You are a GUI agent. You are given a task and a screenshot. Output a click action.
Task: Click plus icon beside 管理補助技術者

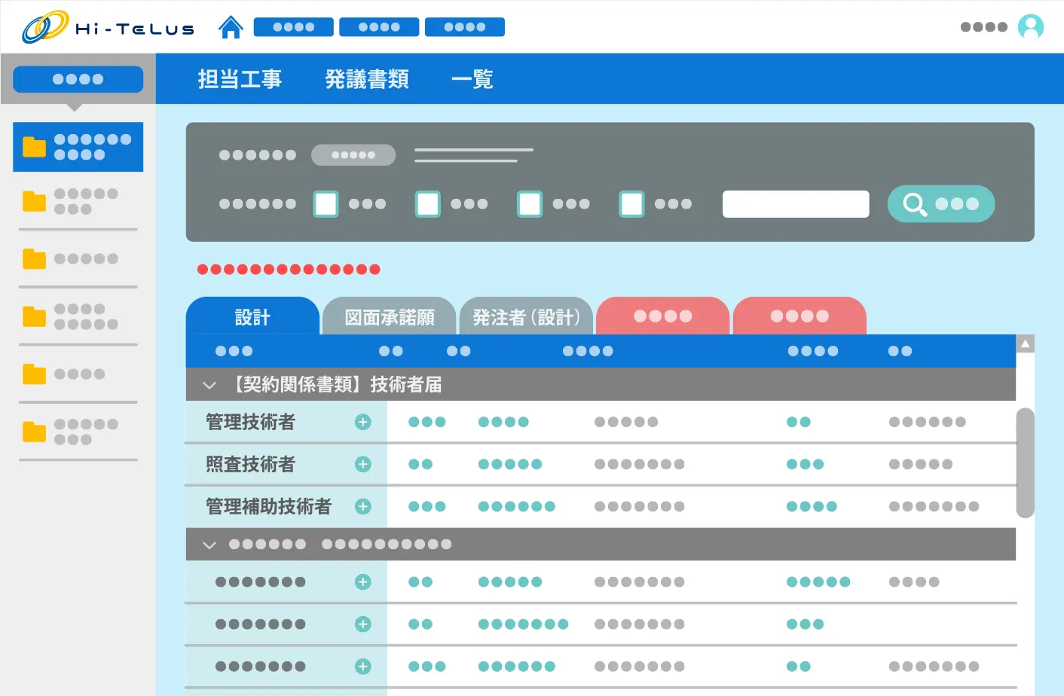point(363,506)
